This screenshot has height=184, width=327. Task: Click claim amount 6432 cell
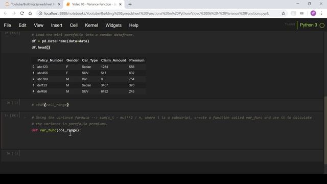coord(104,91)
